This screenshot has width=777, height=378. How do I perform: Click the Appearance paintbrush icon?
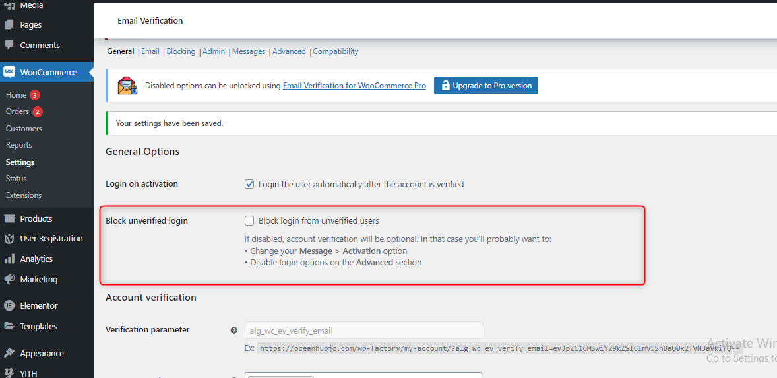pyautogui.click(x=9, y=353)
